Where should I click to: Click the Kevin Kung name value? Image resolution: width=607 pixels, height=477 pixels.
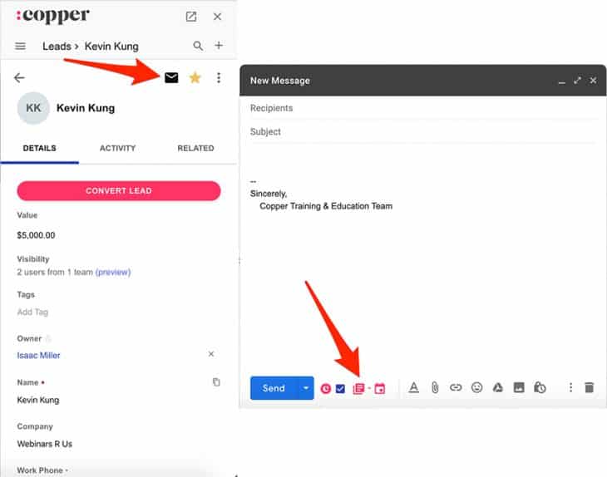(38, 400)
